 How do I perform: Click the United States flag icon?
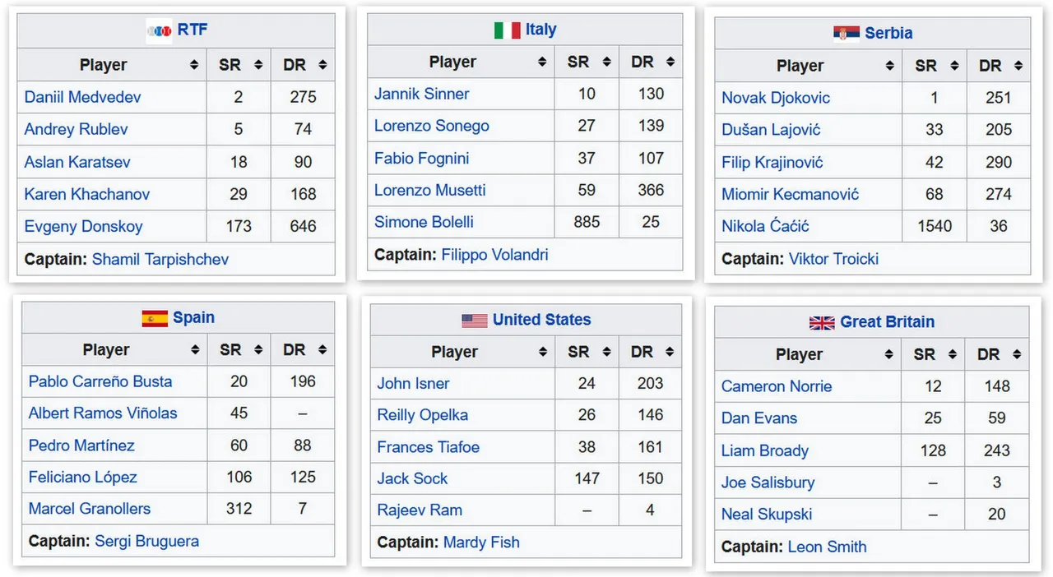pyautogui.click(x=475, y=321)
